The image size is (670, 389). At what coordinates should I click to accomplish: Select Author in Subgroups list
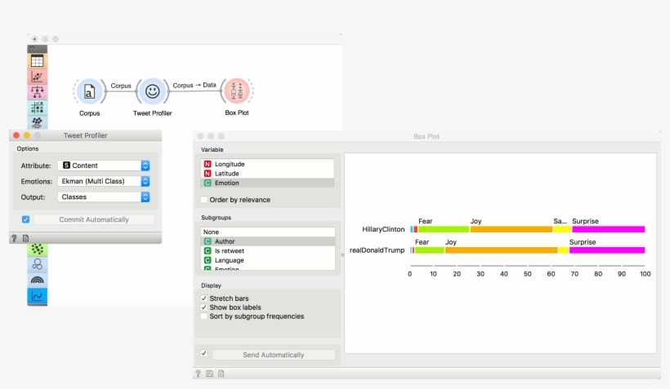point(268,241)
